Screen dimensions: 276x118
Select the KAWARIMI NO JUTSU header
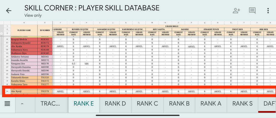coord(106,29)
